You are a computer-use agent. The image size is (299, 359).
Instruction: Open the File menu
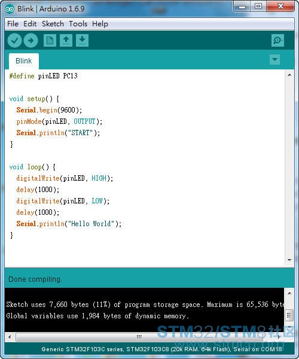[13, 24]
